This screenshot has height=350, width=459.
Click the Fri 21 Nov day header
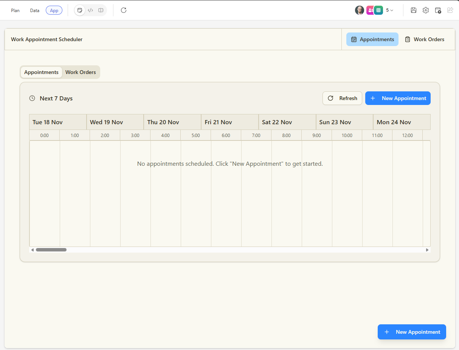click(229, 122)
